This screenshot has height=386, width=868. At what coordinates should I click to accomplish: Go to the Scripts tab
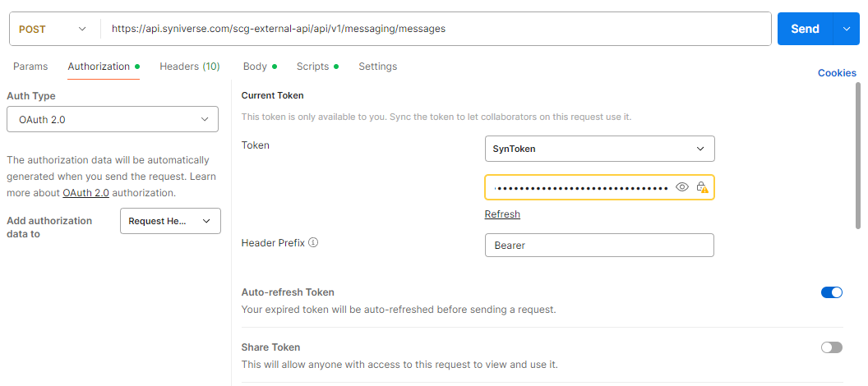coord(312,67)
